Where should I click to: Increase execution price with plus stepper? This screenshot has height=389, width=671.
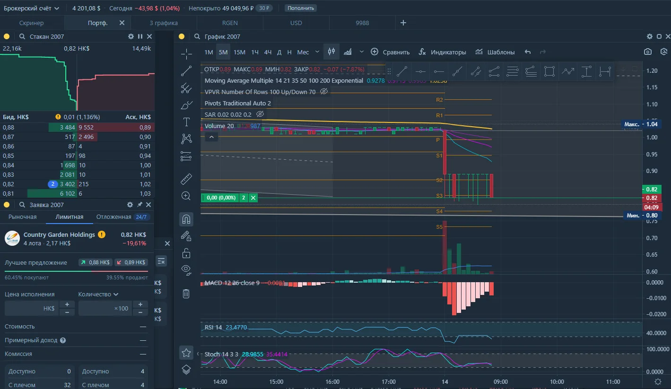tap(67, 304)
